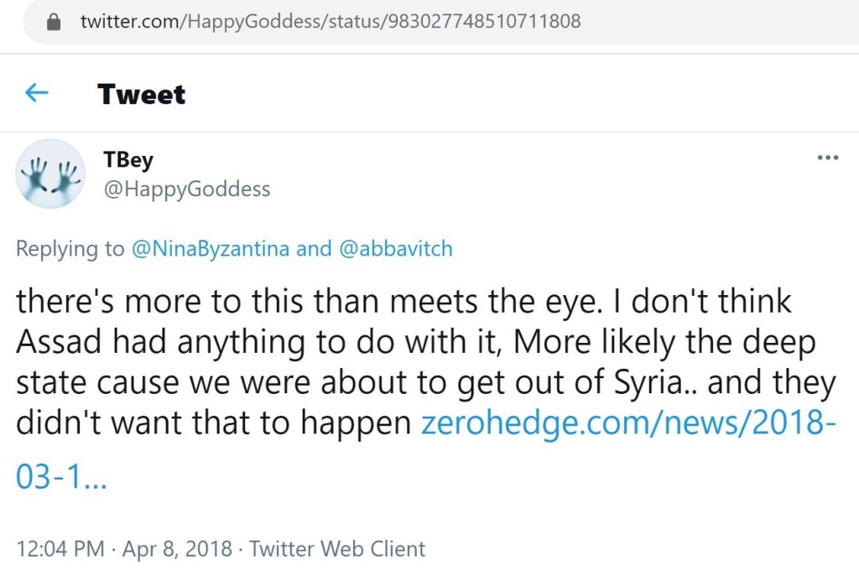Click the TBey display name
The image size is (859, 575).
[x=128, y=160]
